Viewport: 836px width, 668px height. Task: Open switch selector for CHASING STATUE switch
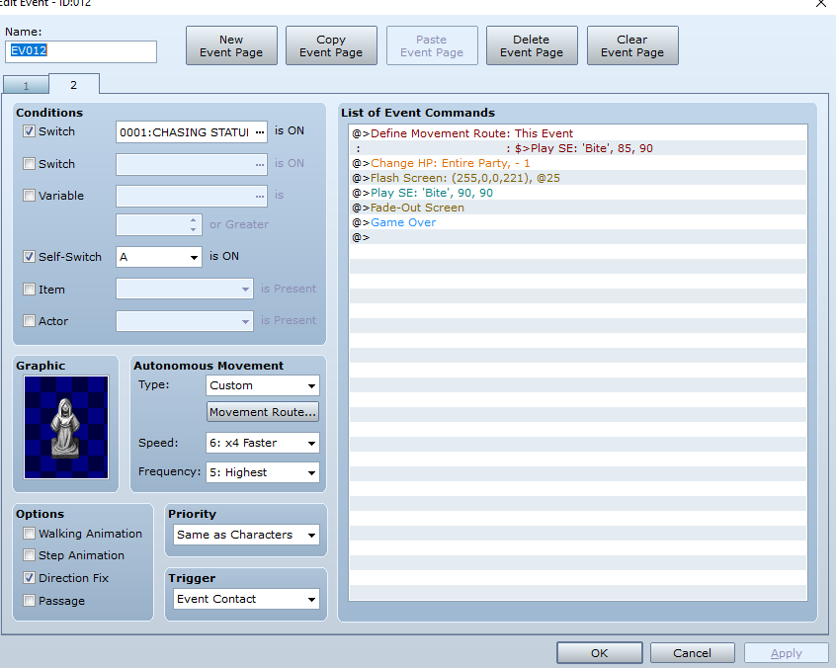pos(260,132)
